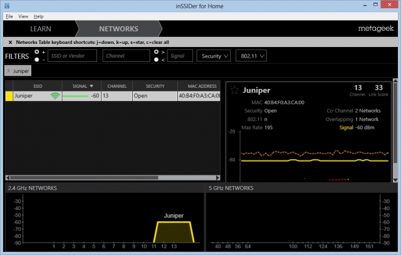Viewport: 401px width, 255px height.
Task: Click the orange dotted line in time graph
Action: tap(315, 154)
